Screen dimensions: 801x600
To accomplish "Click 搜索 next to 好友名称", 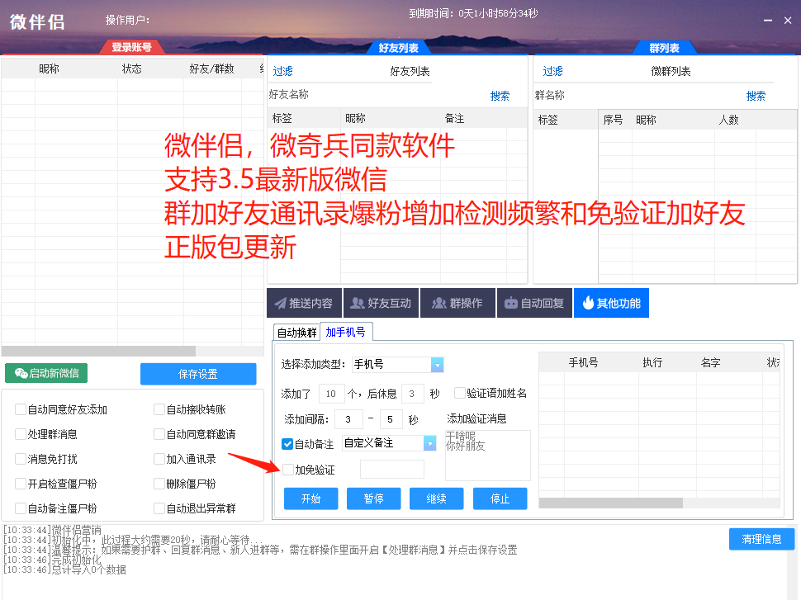I will [x=500, y=96].
